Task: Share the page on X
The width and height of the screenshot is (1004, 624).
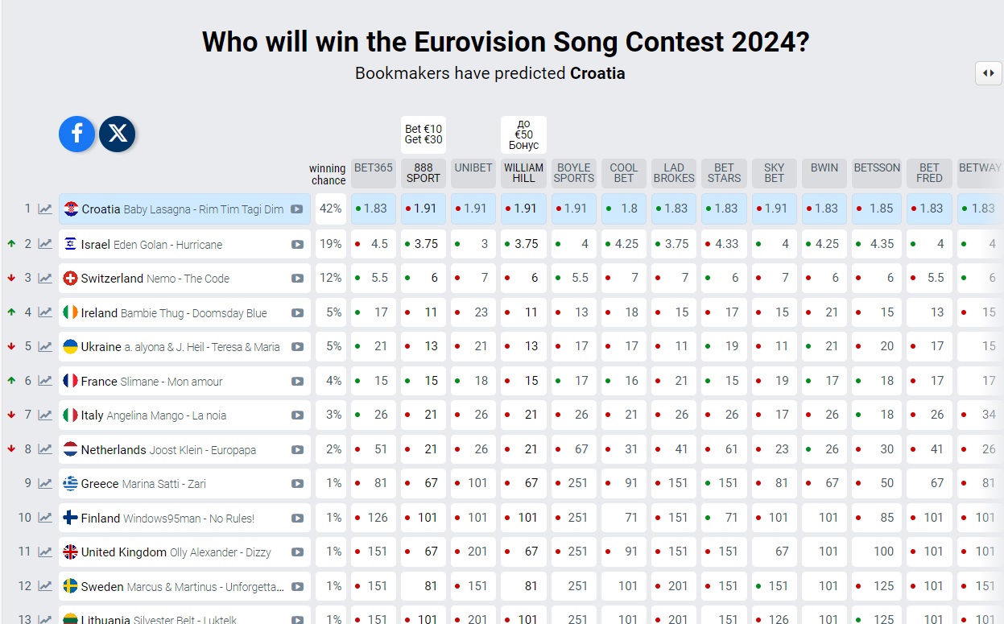Action: pos(117,134)
